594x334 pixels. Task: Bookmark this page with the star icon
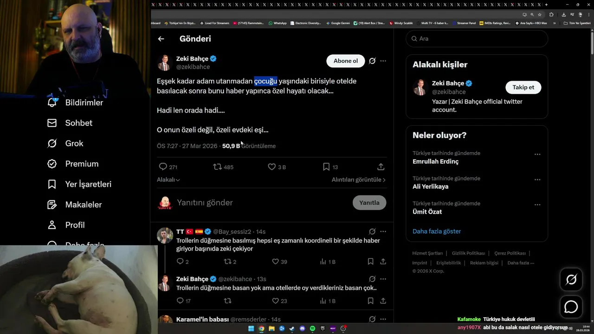click(539, 14)
